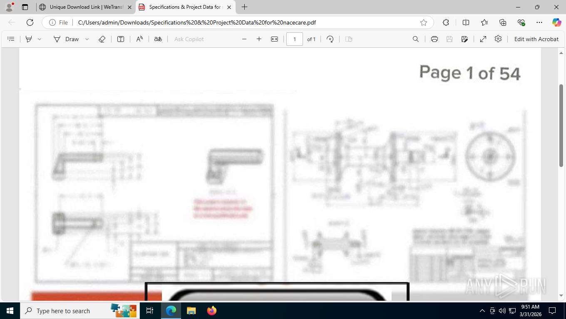This screenshot has width=566, height=319.
Task: Open the taskbar clock and date
Action: (530, 311)
